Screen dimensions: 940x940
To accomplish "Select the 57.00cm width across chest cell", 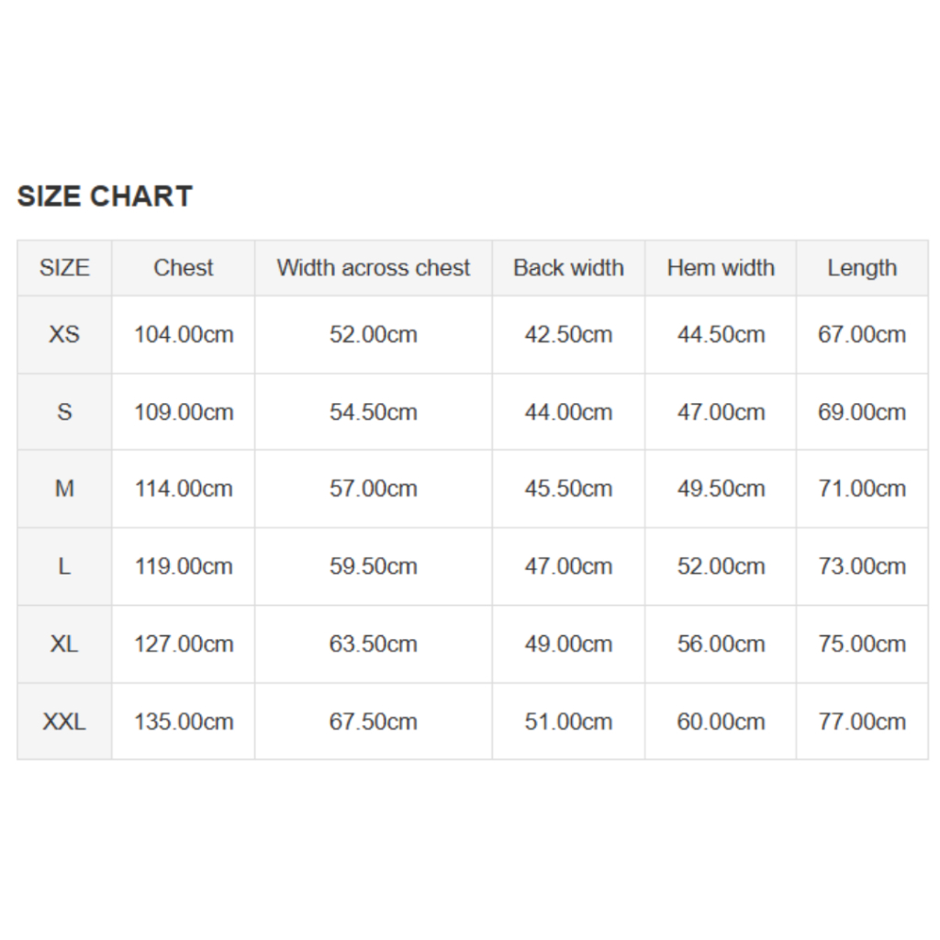I will click(x=374, y=489).
